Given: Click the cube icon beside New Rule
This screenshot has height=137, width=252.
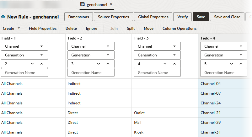Looking at the screenshot, I should point(3,17).
